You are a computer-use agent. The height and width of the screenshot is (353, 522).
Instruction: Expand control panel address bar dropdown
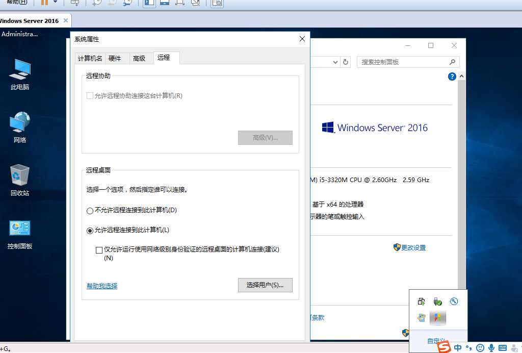(x=335, y=62)
